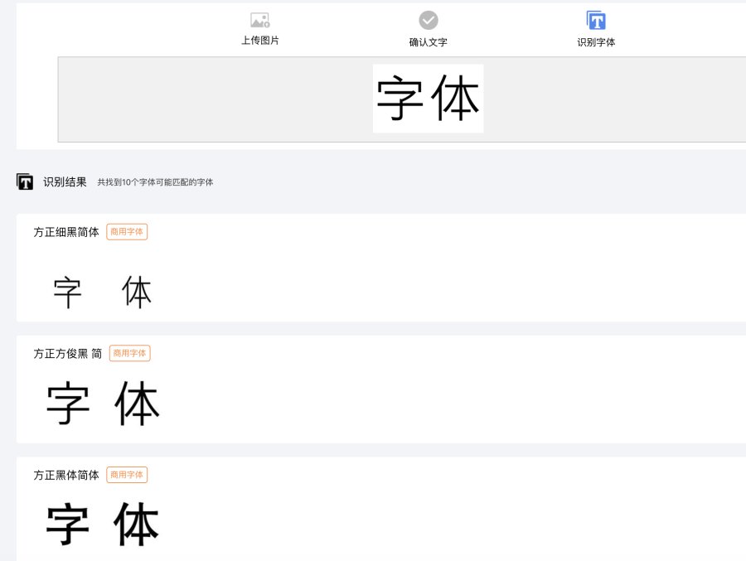Screen dimensions: 746x561
Task: Select the 识别字体 step label
Action: (x=596, y=41)
